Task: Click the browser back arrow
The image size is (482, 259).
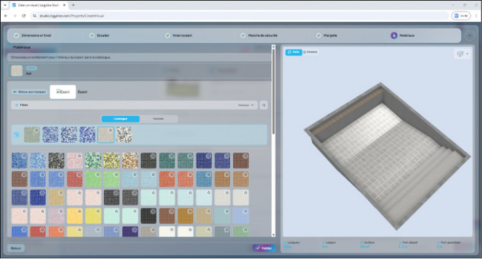Action: (6, 15)
